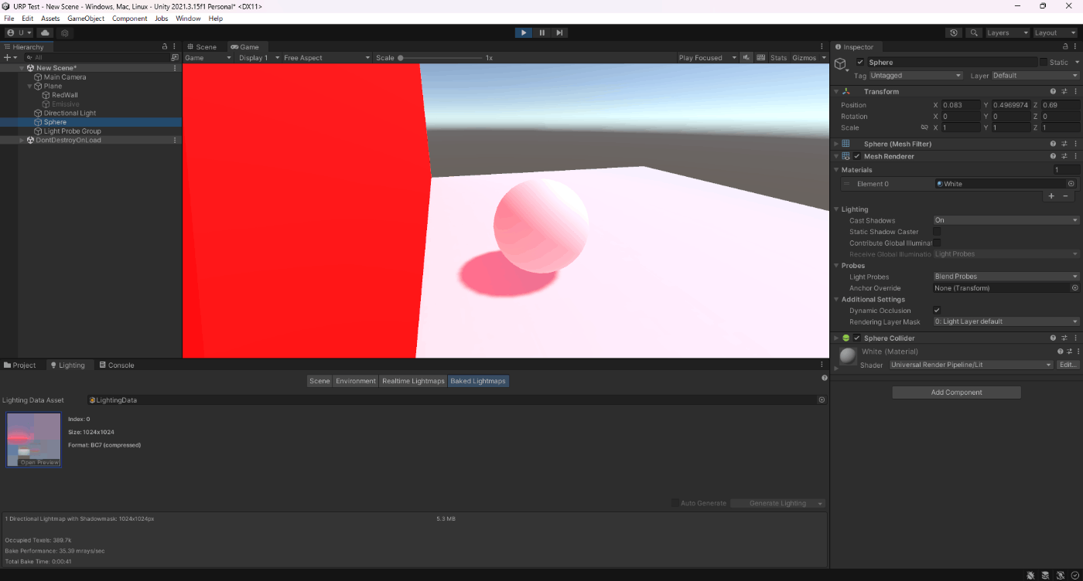Open the Layer Default dropdown
The height and width of the screenshot is (581, 1083).
pyautogui.click(x=1034, y=76)
